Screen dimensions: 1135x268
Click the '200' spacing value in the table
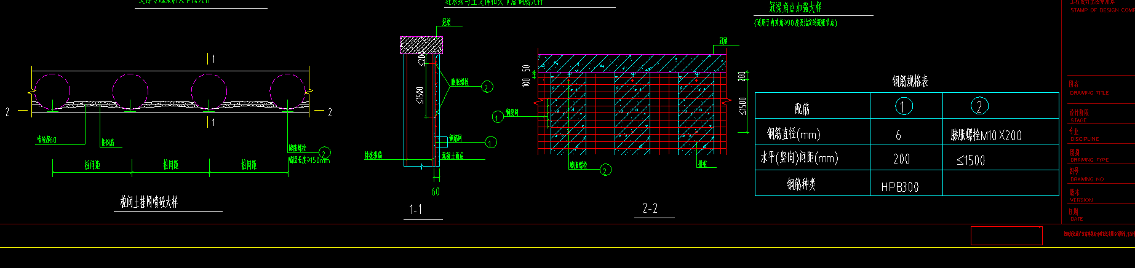pos(901,159)
